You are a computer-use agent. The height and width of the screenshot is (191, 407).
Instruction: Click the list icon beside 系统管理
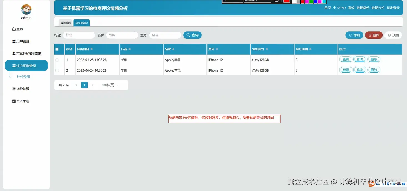[x=14, y=89]
